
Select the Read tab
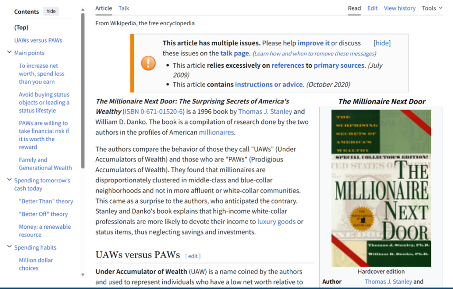pyautogui.click(x=354, y=8)
